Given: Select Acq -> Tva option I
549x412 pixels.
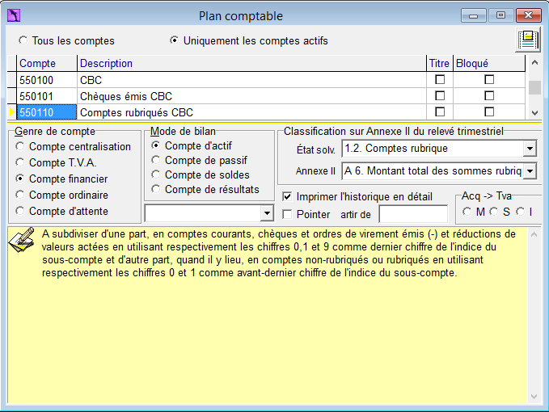Looking at the screenshot, I should 521,212.
